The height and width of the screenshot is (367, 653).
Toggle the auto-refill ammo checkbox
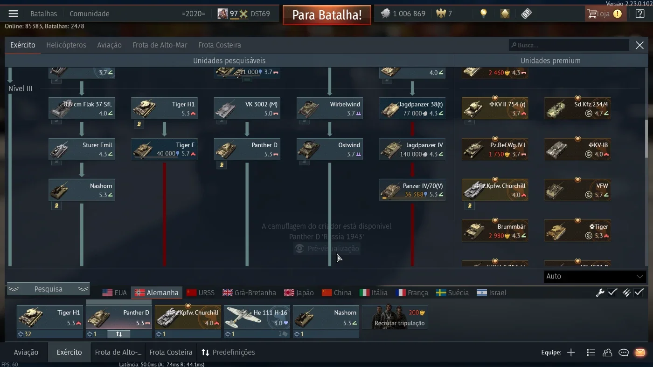[x=639, y=292]
